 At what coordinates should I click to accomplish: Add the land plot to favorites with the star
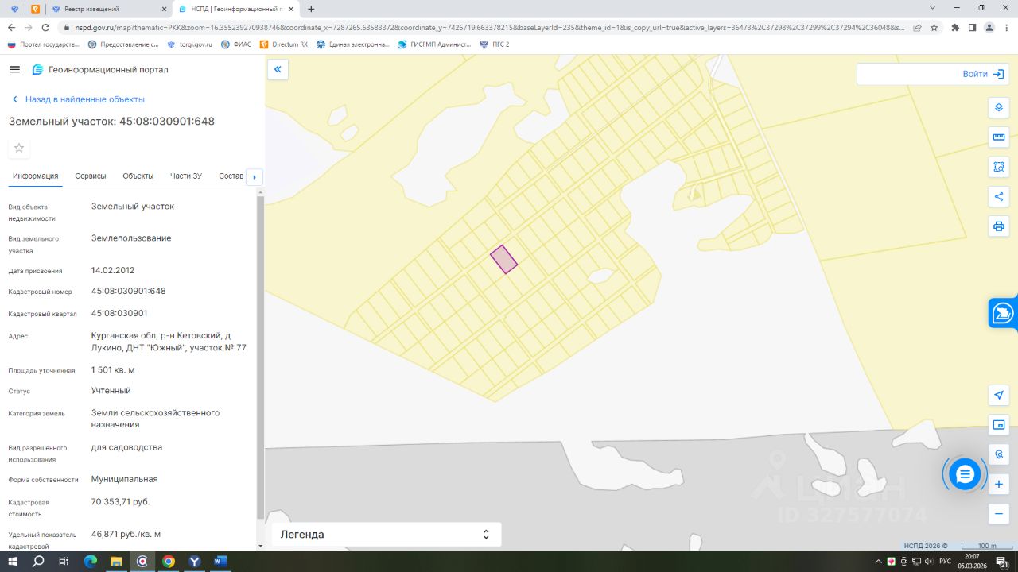click(19, 148)
